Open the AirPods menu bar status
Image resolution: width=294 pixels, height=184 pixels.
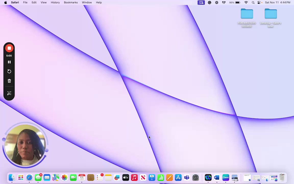224,3
